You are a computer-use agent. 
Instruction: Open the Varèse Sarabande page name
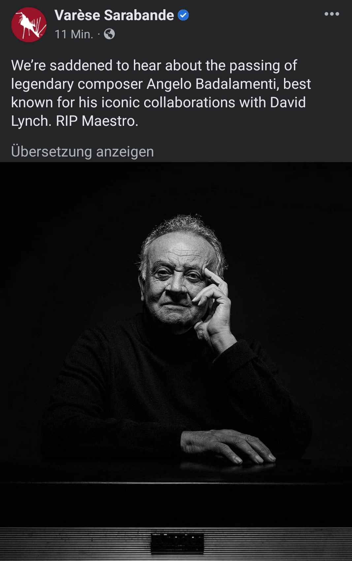coord(114,15)
